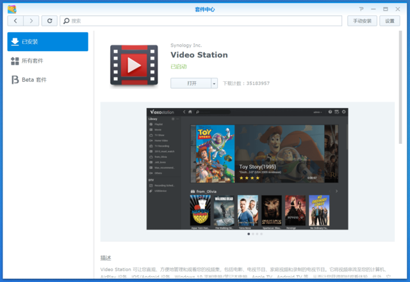This screenshot has height=282, width=410.
Task: Go back with the left arrow button
Action: point(15,21)
